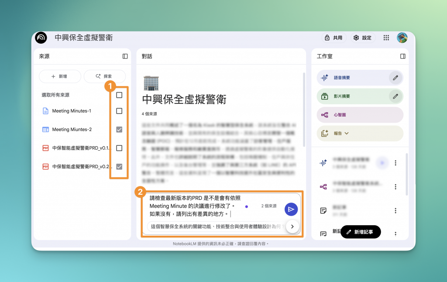Uncheck the Meeting Miuntes-2 source checkbox
Viewport: 447px width, 282px height.
coord(119,130)
